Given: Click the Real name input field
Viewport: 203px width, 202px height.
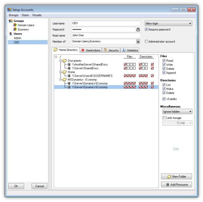Looking at the screenshot, I should (x=106, y=35).
